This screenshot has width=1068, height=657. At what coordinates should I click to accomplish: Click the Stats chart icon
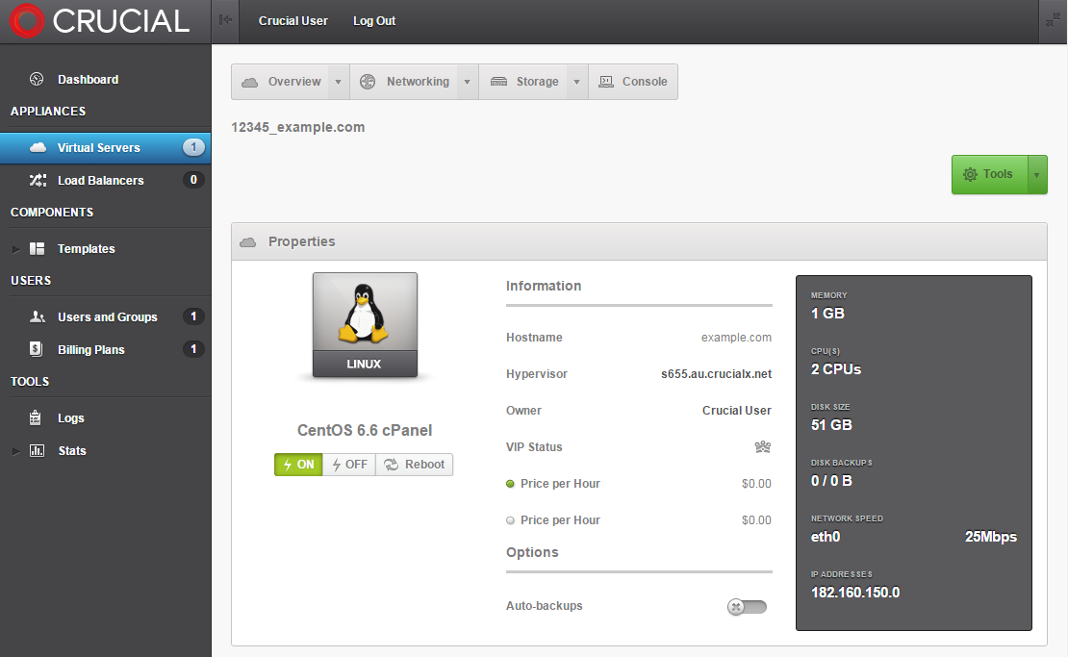coord(37,451)
